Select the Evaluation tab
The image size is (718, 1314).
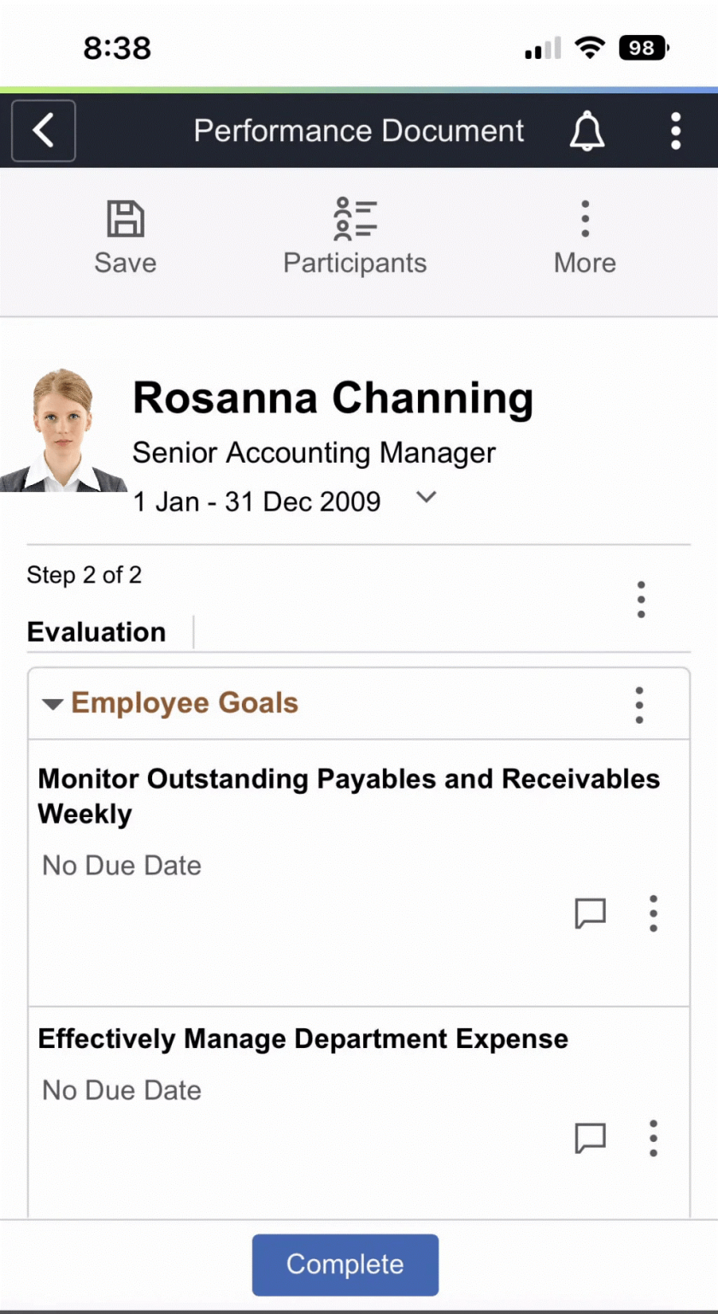[x=97, y=632]
